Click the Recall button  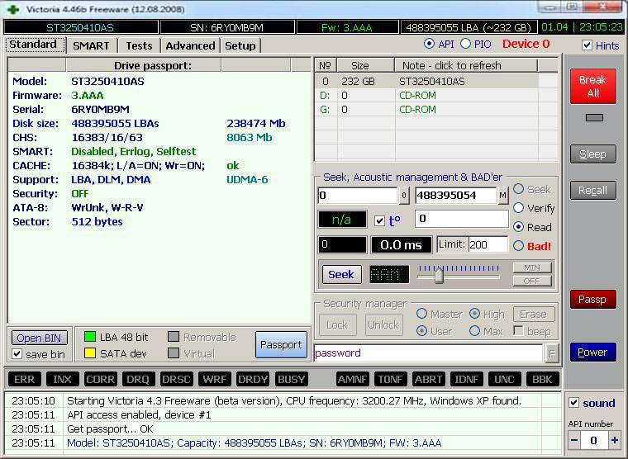point(592,191)
